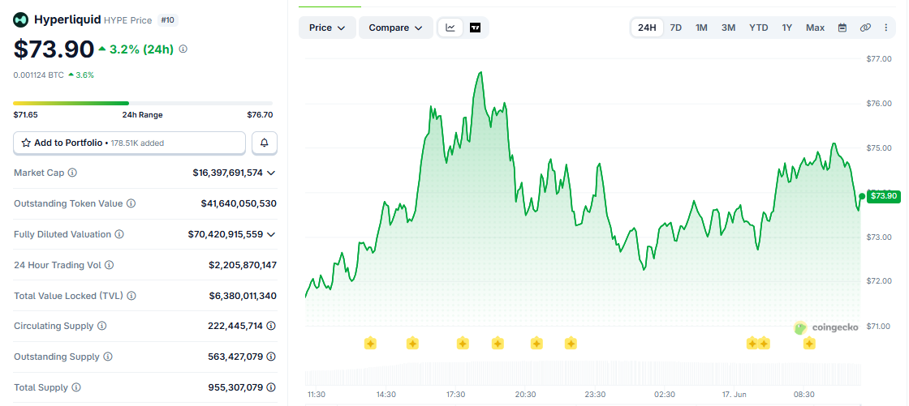Open 24 Hour Trading Vol info icon
This screenshot has height=406, width=909.
pyautogui.click(x=109, y=265)
